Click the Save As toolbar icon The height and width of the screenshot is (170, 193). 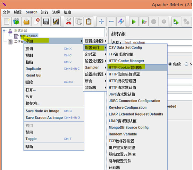pyautogui.click(x=56, y=21)
